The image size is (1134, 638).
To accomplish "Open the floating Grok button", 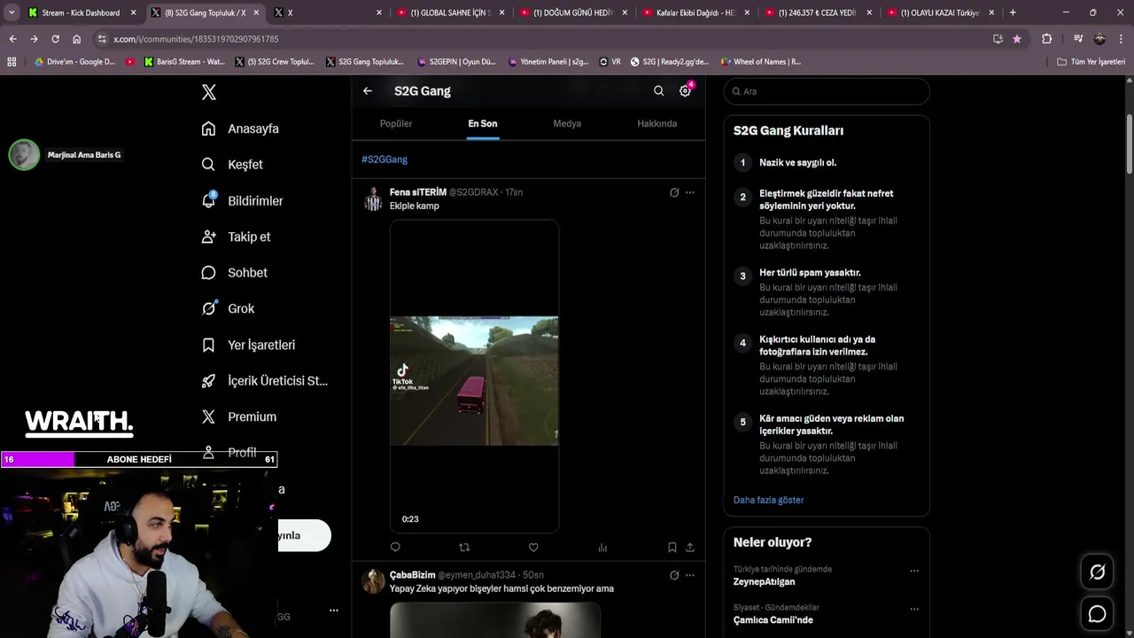I will coord(1097,572).
